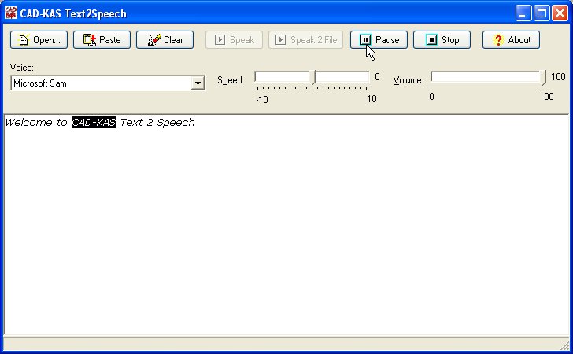Click the Open file button
Viewport: 573px width, 354px height.
point(39,40)
